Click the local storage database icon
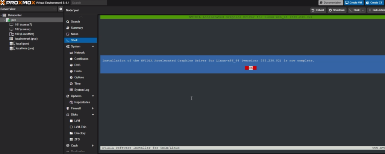 [x=11, y=43]
